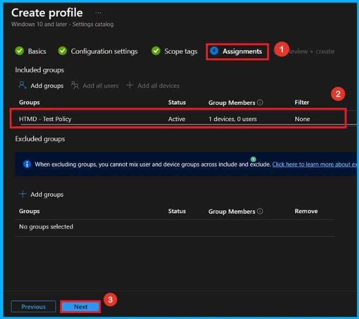Screen dimensions: 359x319
Task: Click info icon next to Included Group Members
Action: pos(260,102)
